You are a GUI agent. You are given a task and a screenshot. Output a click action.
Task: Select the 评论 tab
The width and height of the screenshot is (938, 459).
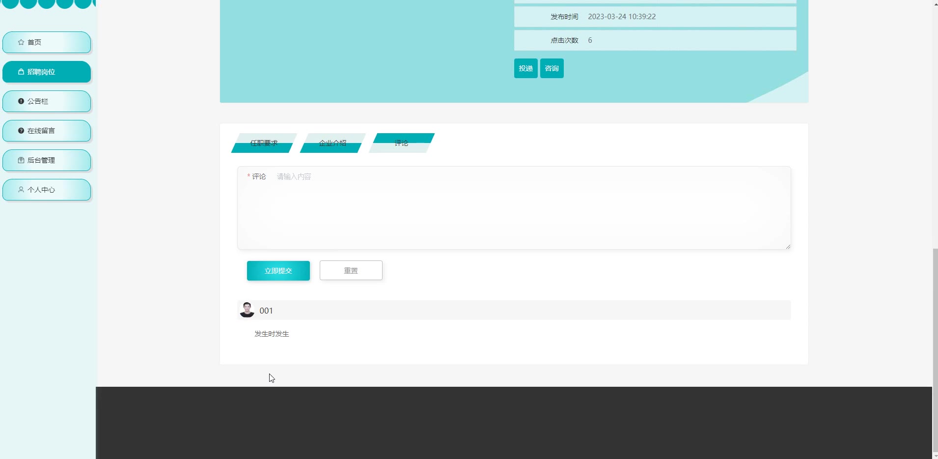pos(401,143)
